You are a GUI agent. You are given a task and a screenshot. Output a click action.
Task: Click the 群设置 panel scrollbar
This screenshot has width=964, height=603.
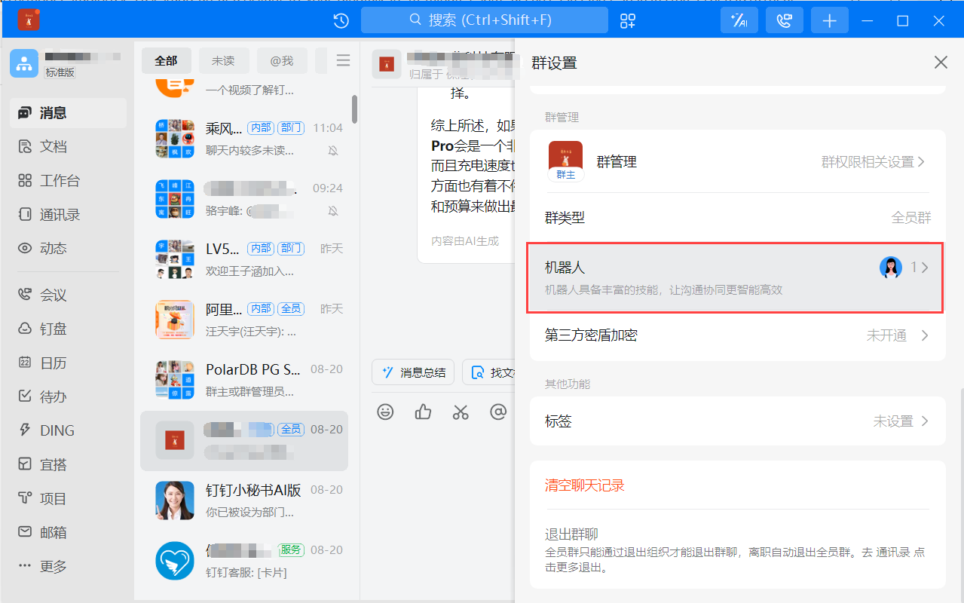click(961, 494)
